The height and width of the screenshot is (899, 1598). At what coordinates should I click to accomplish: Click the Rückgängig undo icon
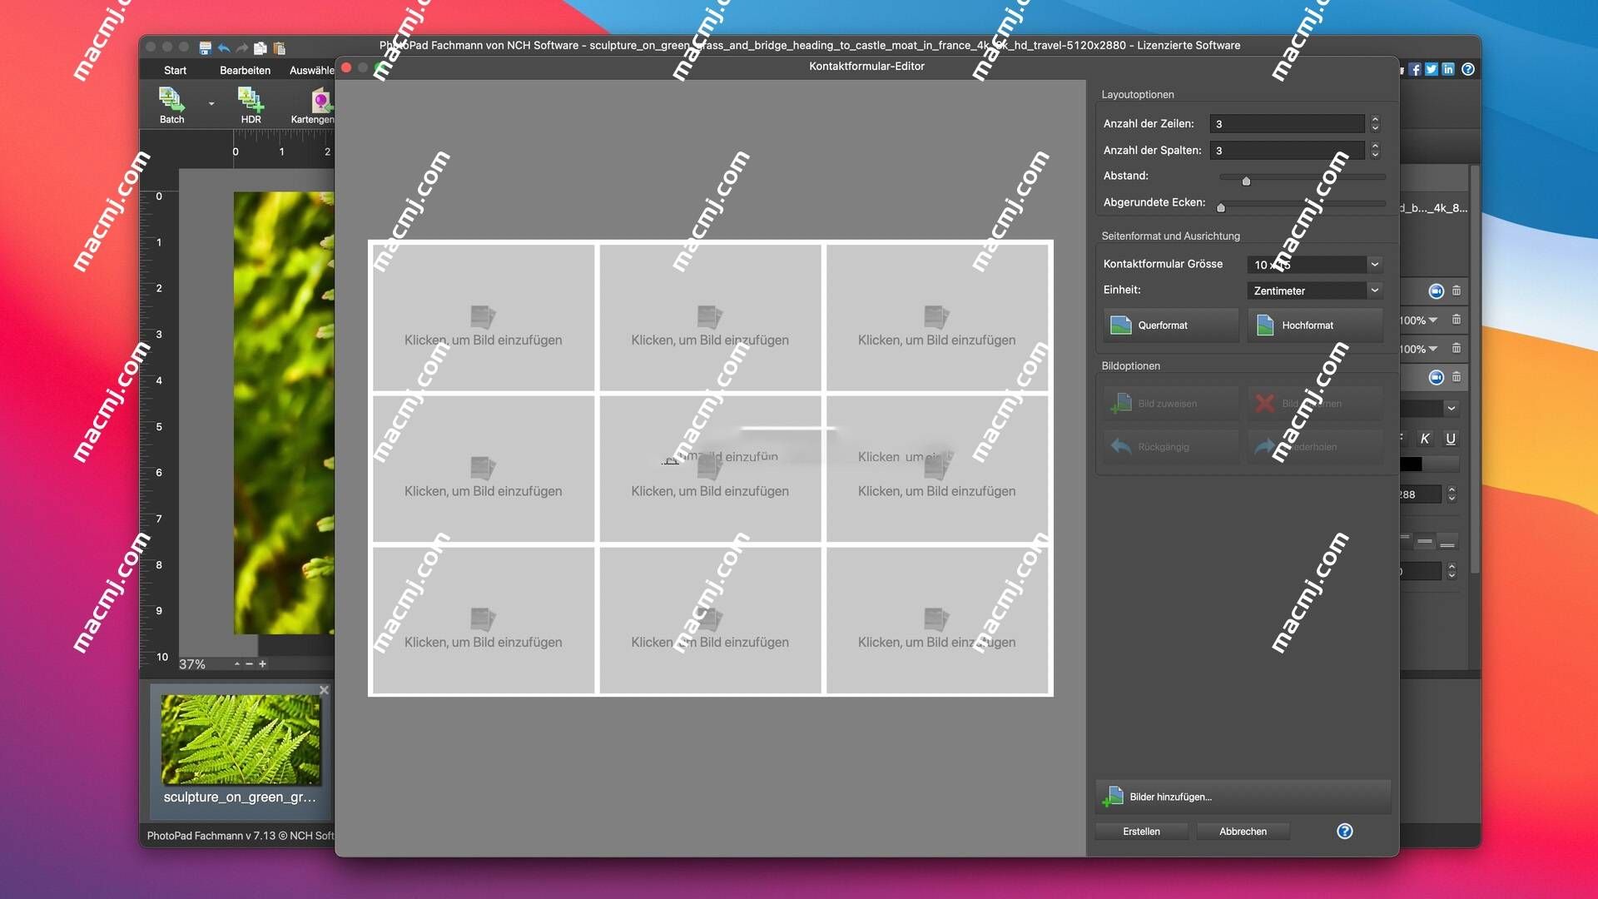point(1120,445)
